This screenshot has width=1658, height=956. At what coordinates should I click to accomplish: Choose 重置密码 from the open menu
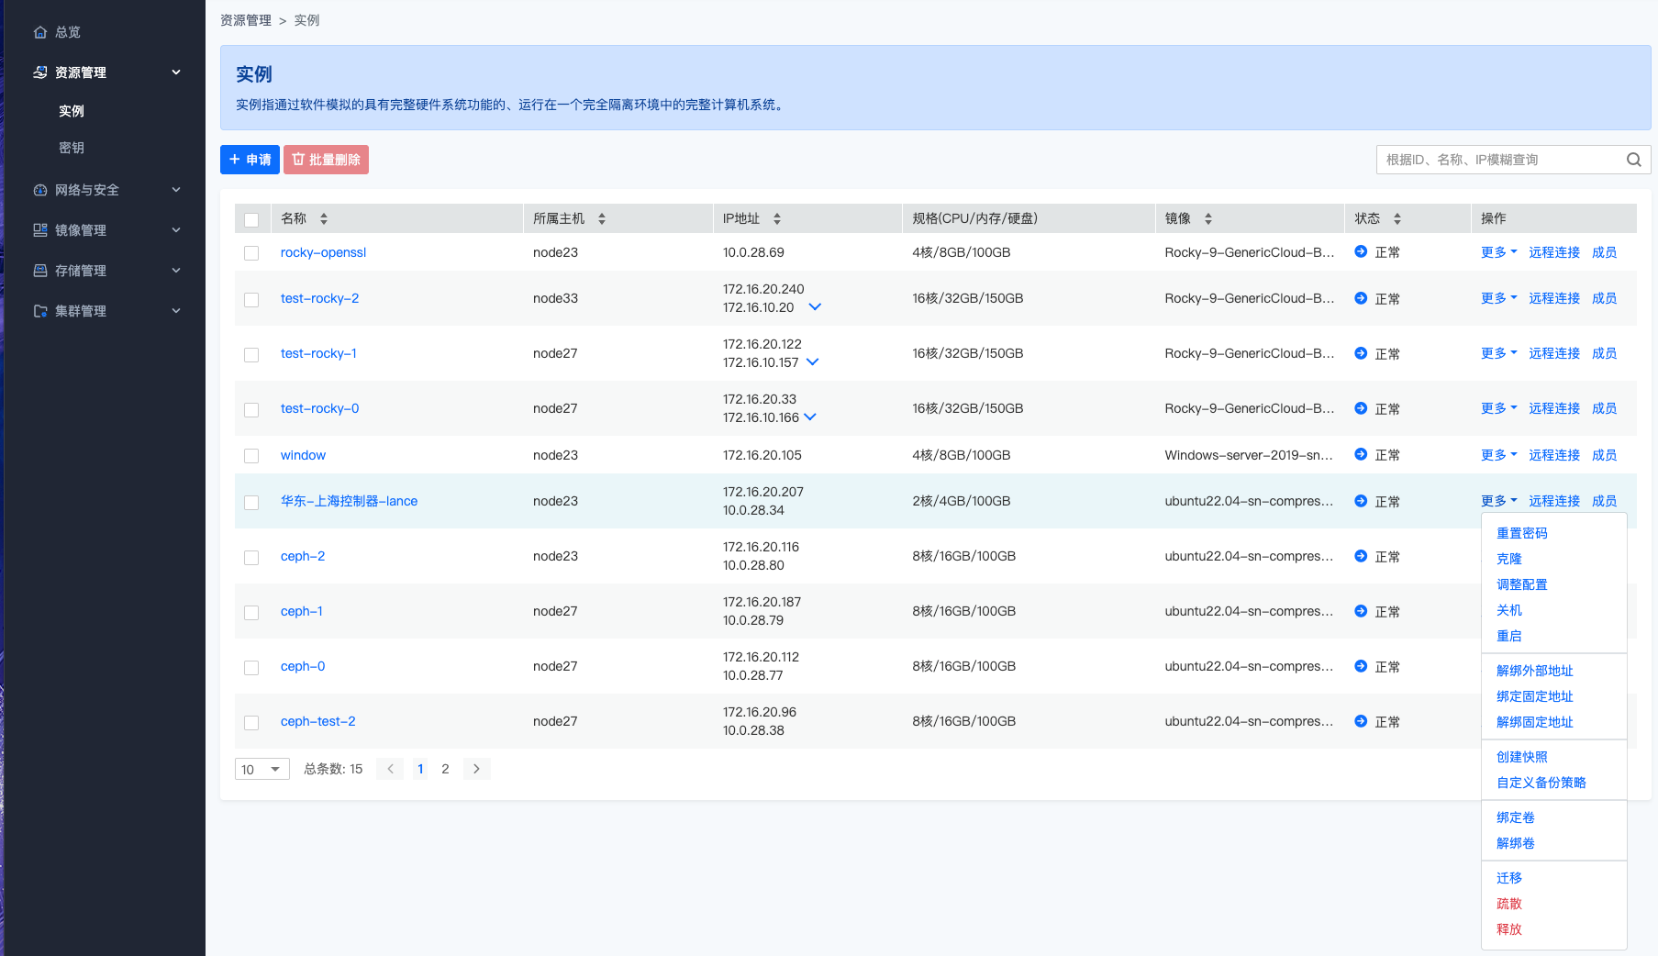tap(1521, 533)
